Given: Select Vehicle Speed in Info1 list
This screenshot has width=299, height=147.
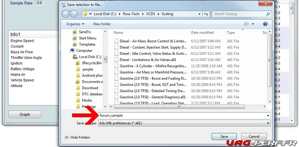Looking at the screenshot, I should pos(22,80).
